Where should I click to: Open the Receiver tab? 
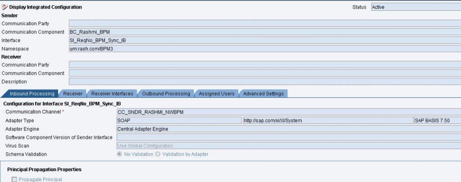72,94
